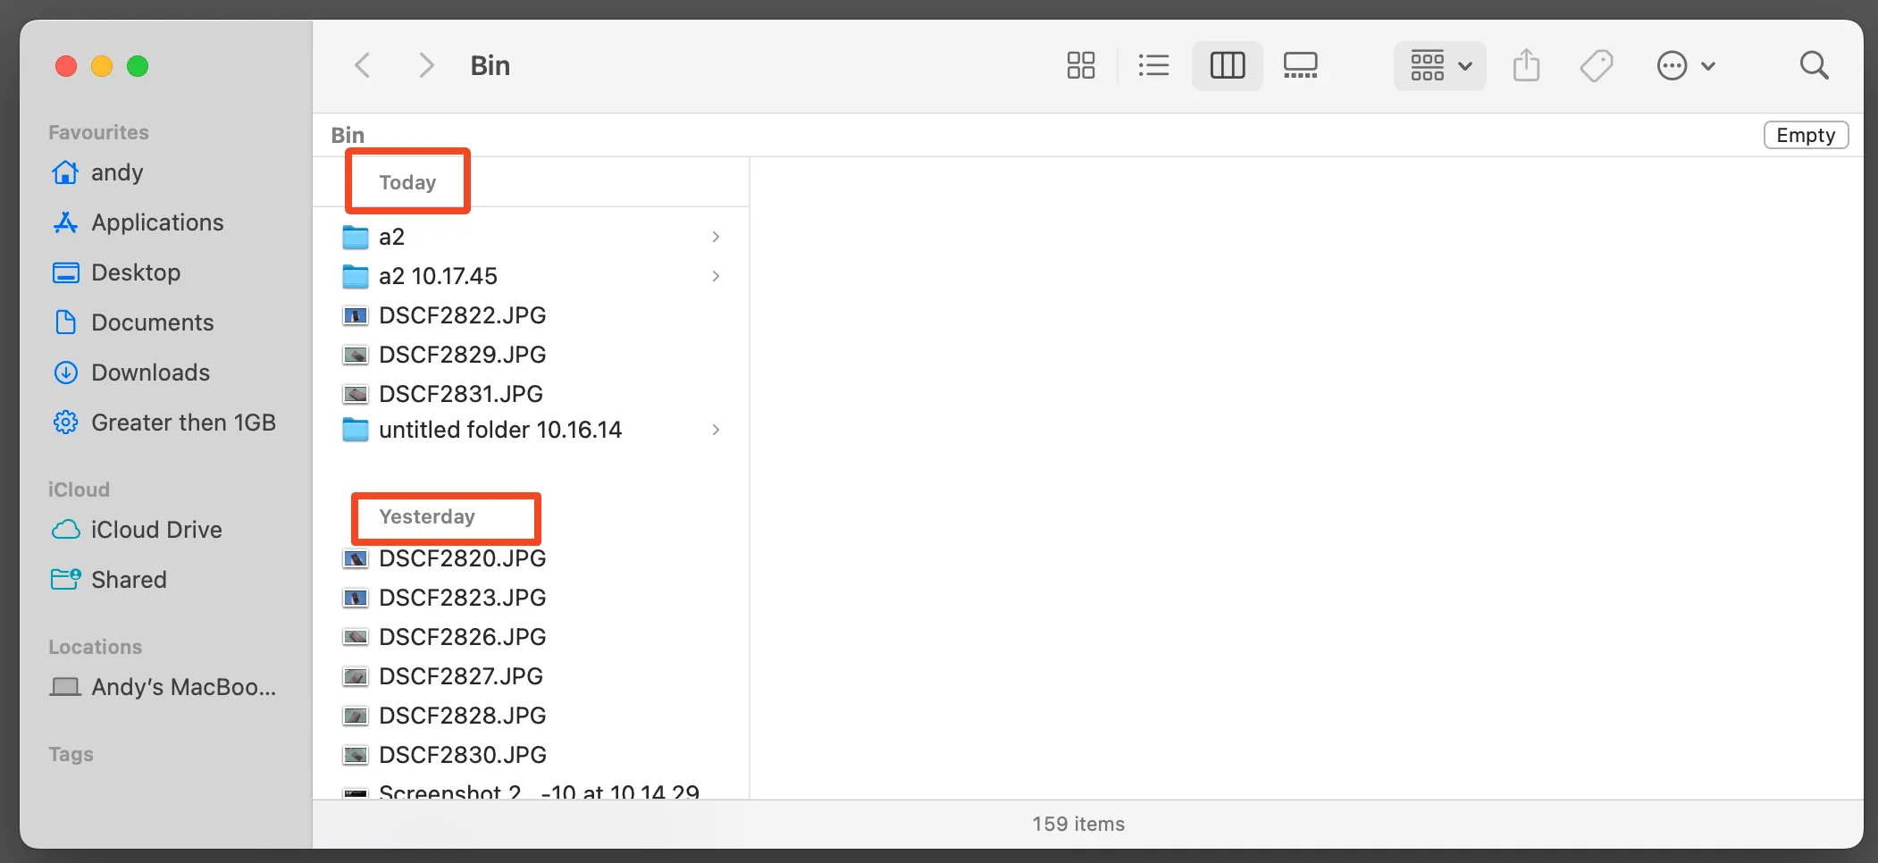Toggle the forward navigation arrow
This screenshot has height=863, width=1878.
pos(426,64)
